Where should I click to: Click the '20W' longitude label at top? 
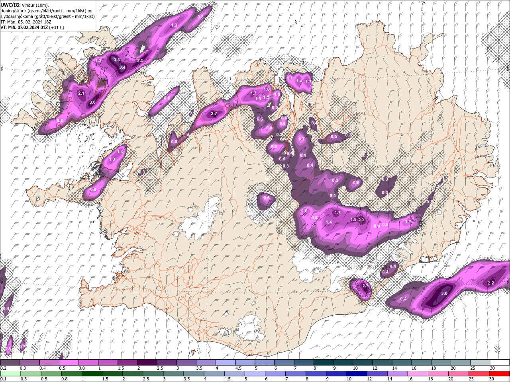[x=212, y=2]
